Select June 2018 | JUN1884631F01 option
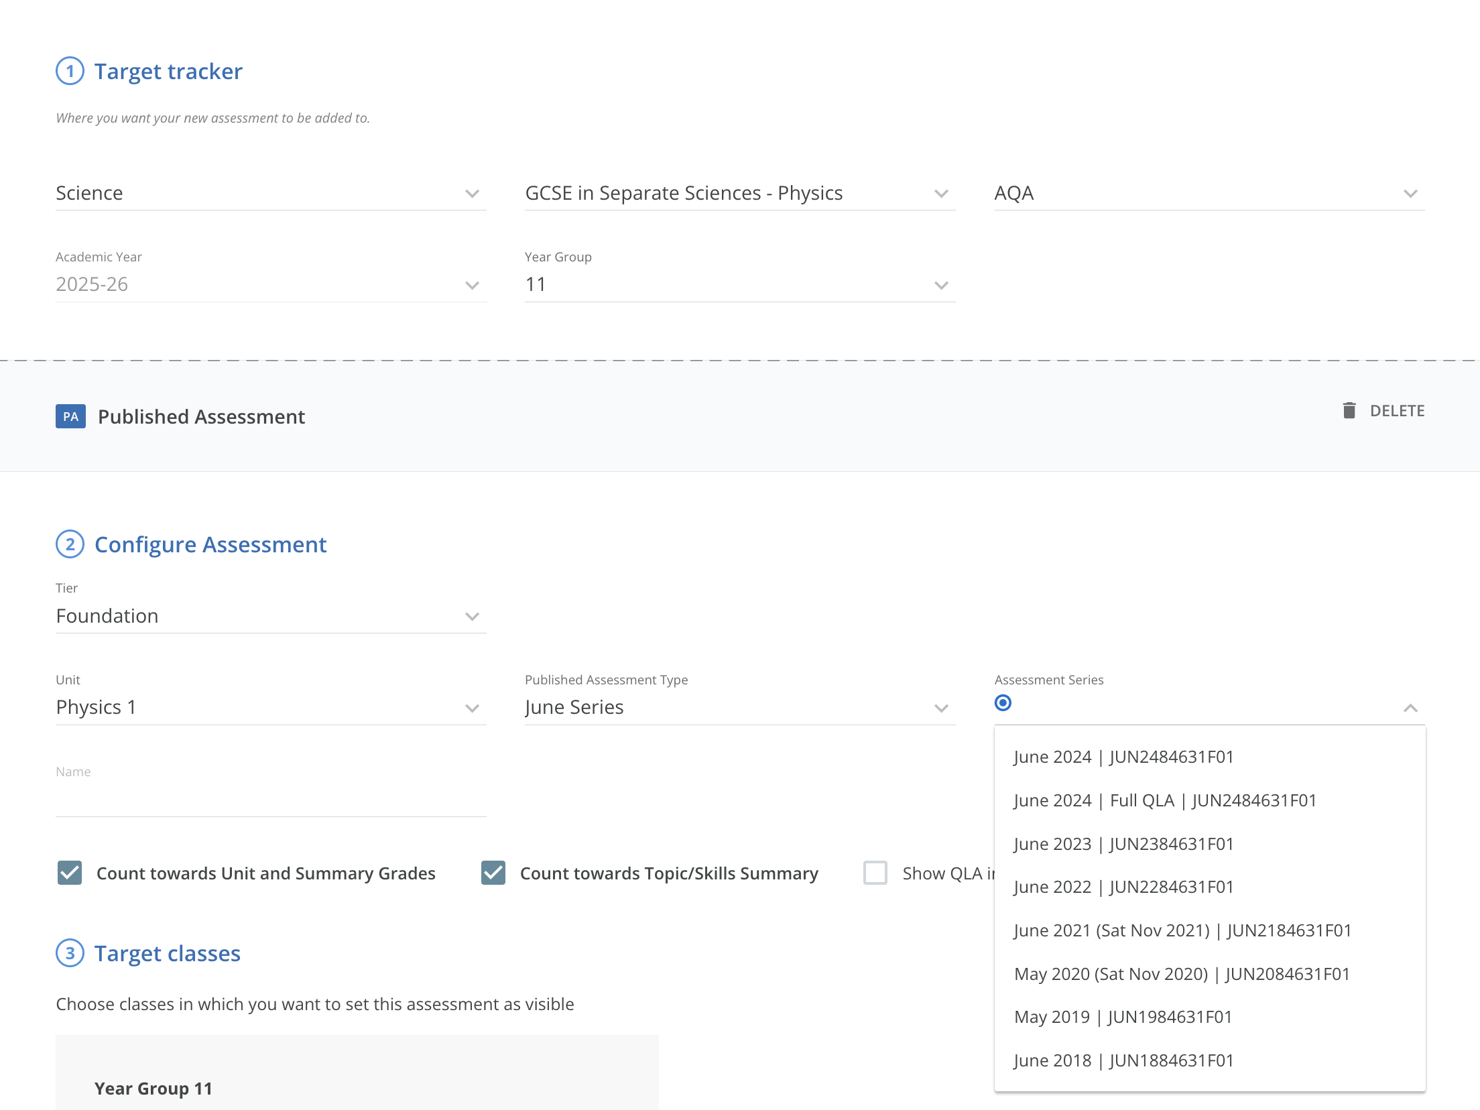Screen dimensions: 1480x1110 coord(1209,1060)
